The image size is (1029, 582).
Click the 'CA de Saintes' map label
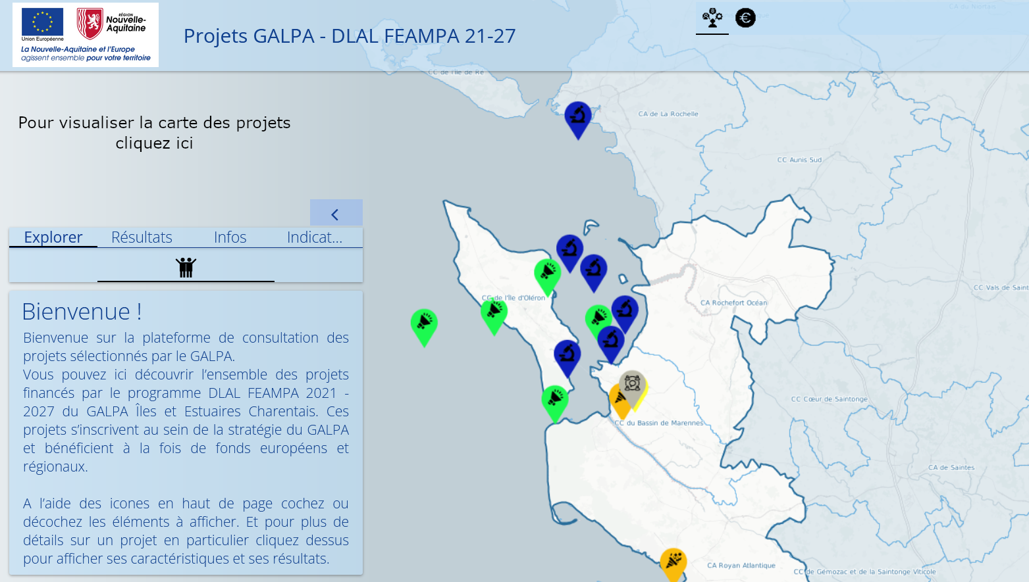951,468
